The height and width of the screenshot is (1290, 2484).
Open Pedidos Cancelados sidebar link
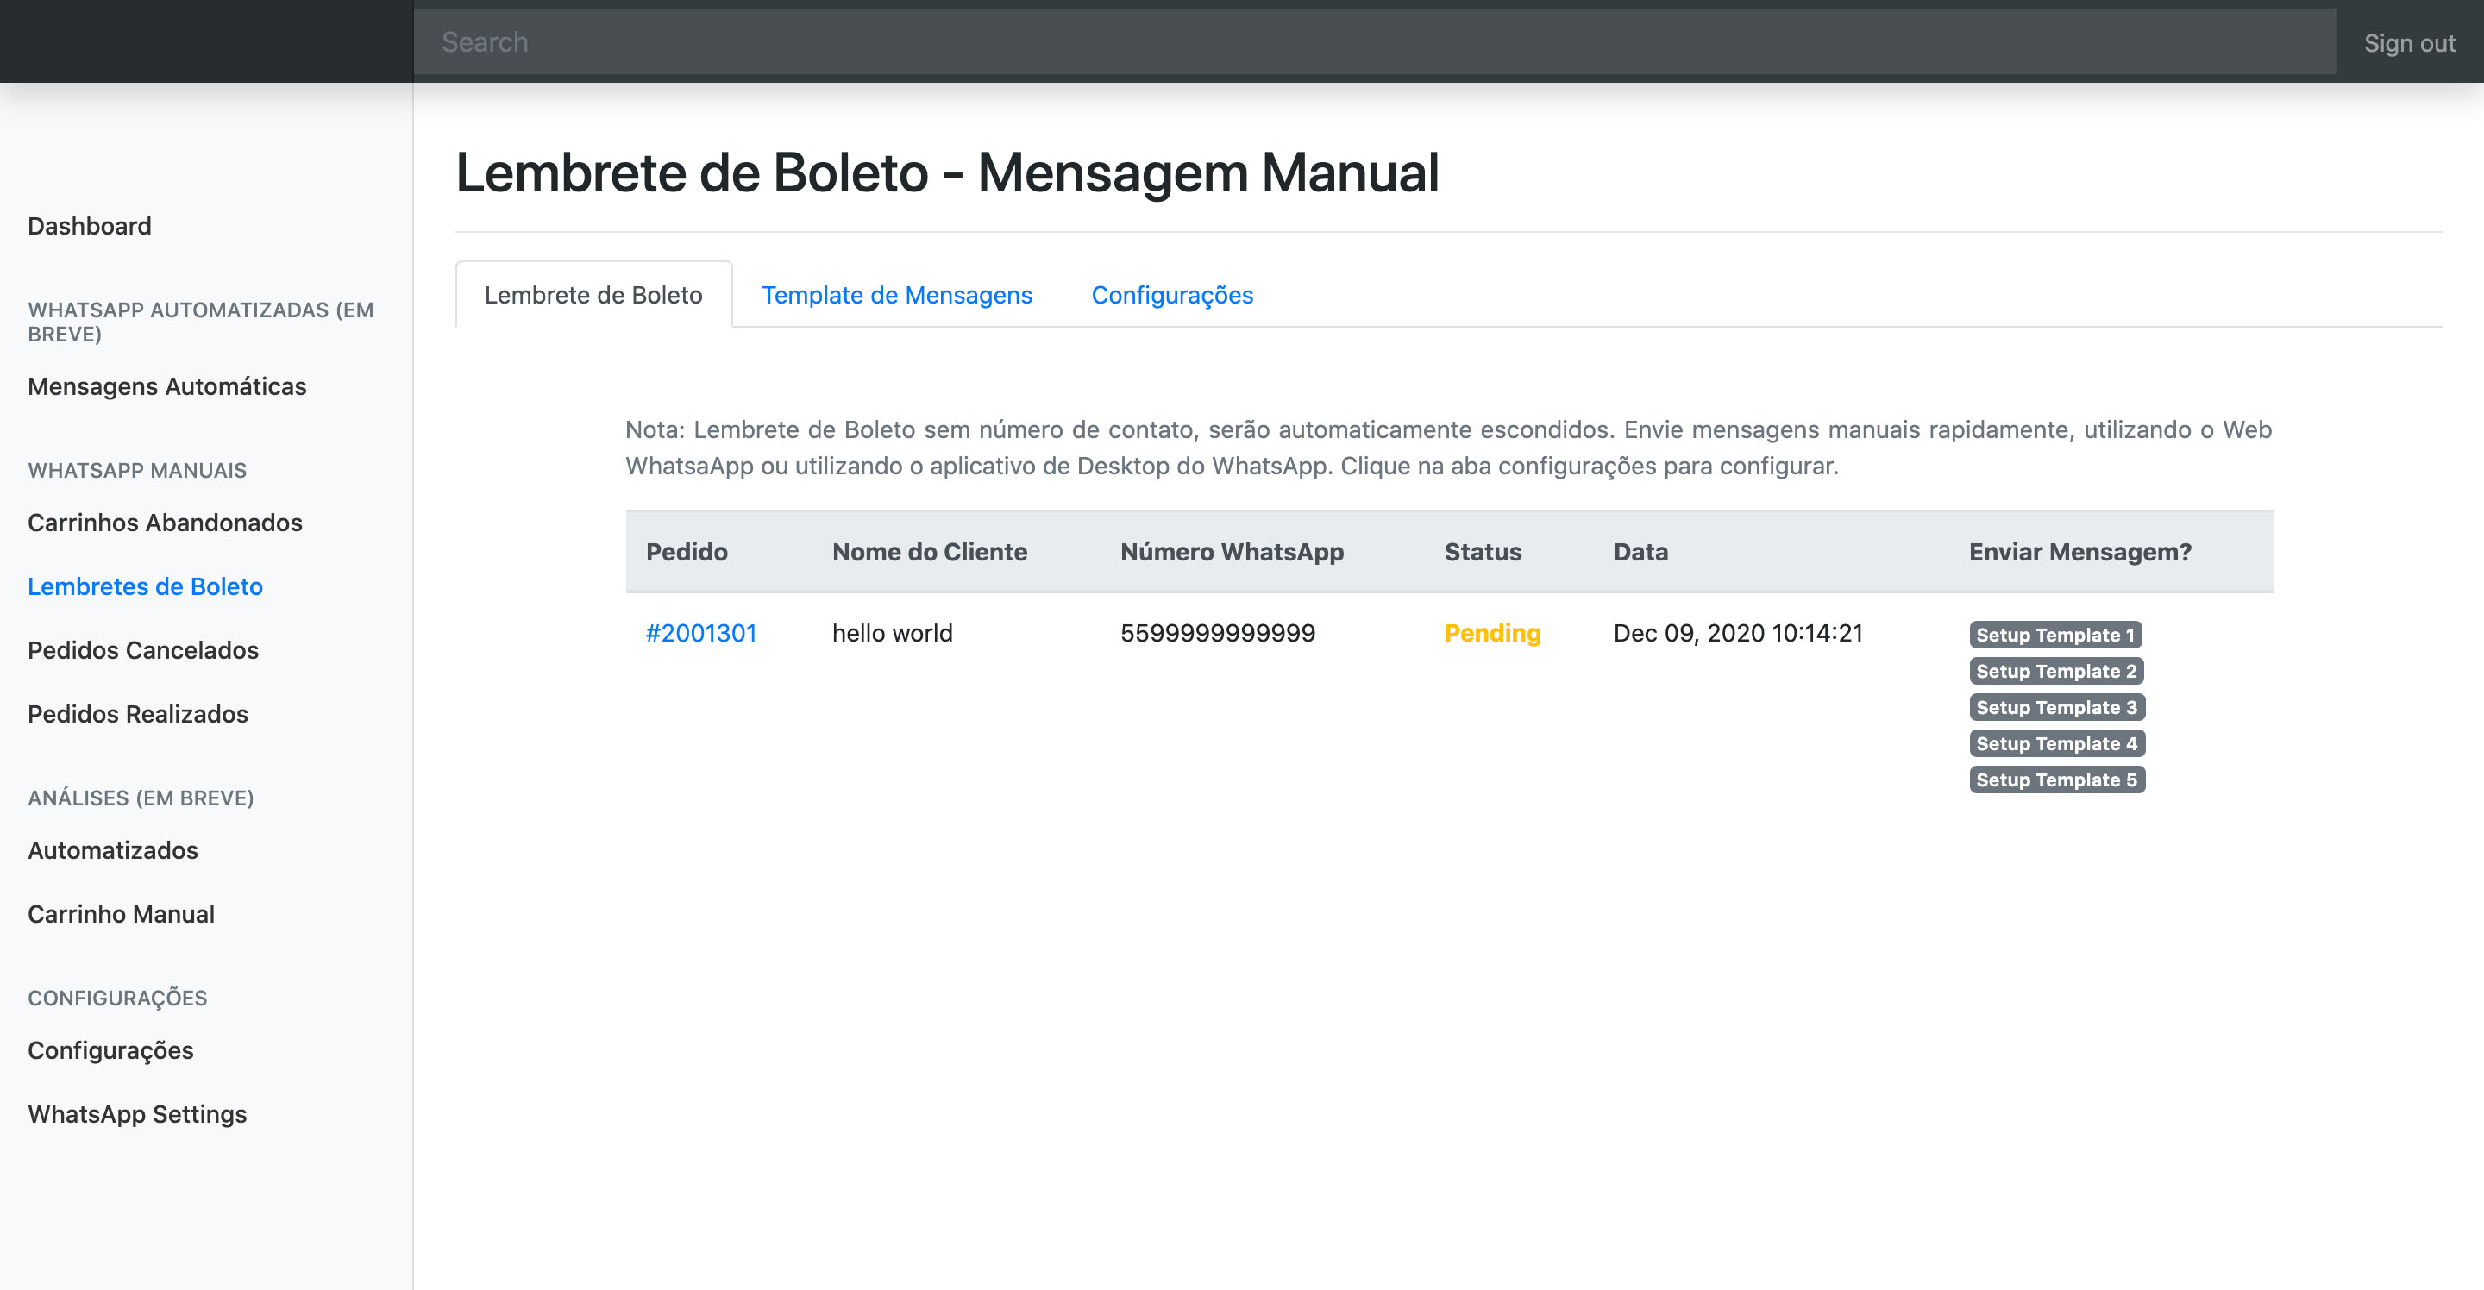[142, 650]
